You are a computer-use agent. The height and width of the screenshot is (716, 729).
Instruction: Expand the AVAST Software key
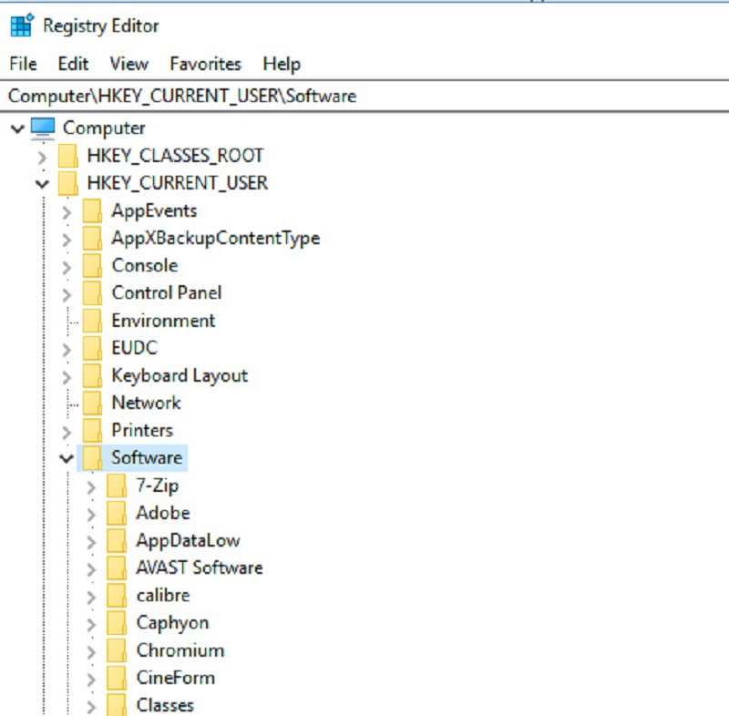(91, 569)
